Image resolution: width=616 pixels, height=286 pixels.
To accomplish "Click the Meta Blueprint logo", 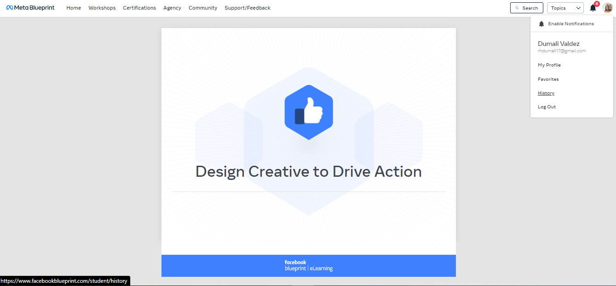I will pyautogui.click(x=30, y=8).
